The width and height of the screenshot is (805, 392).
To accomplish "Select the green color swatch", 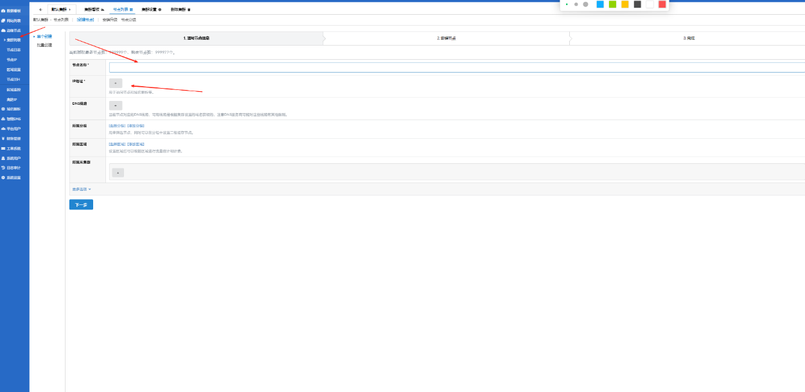I will point(612,4).
